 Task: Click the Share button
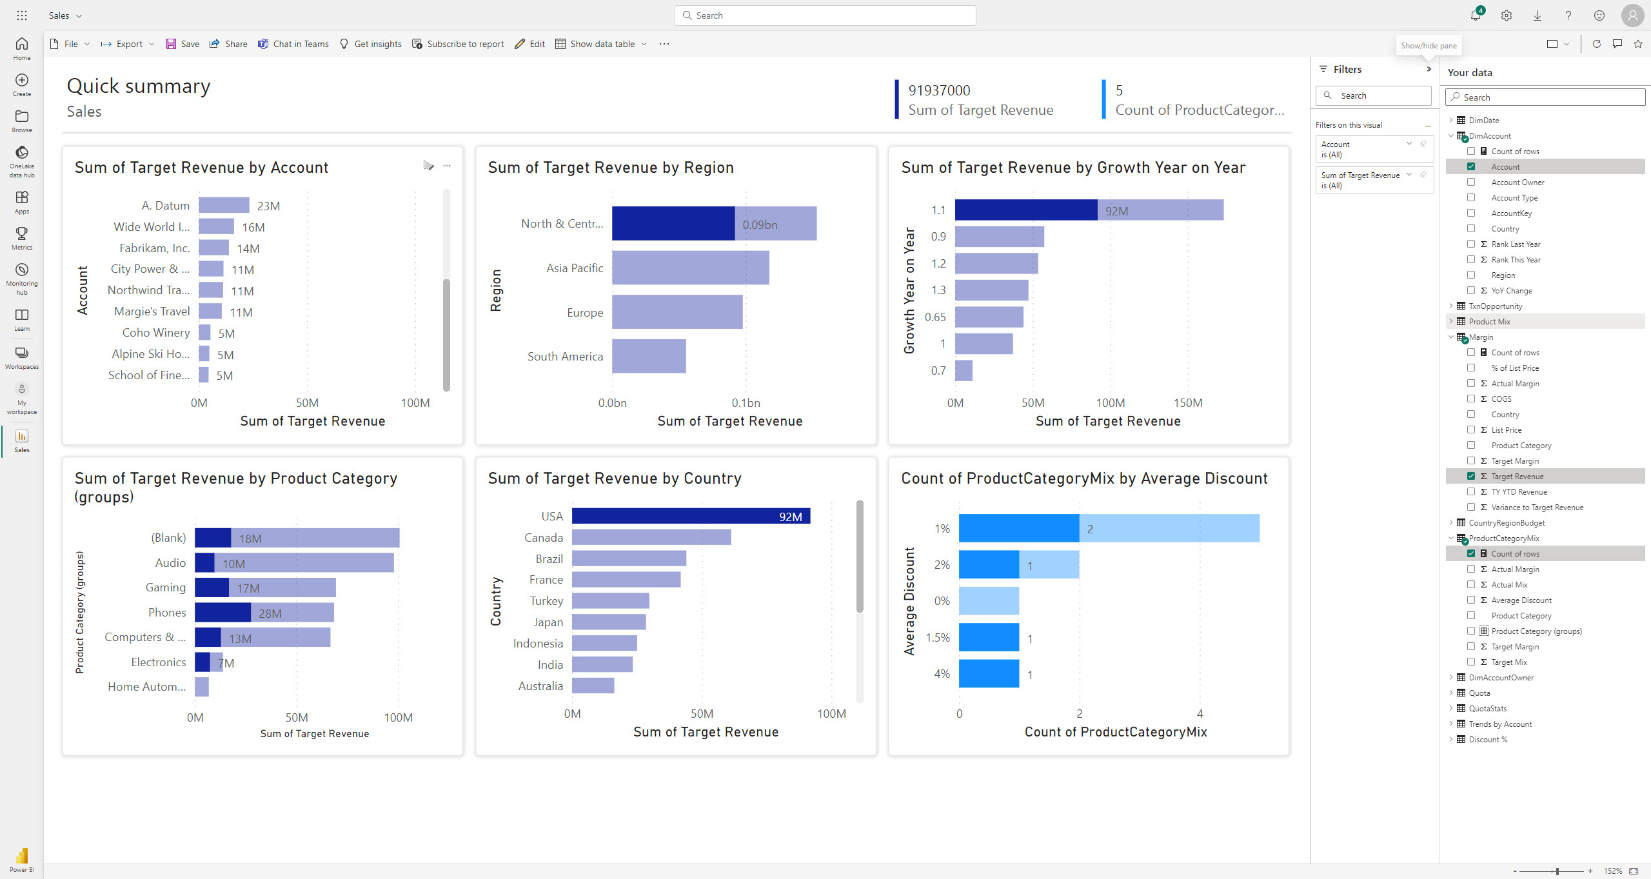click(x=228, y=44)
